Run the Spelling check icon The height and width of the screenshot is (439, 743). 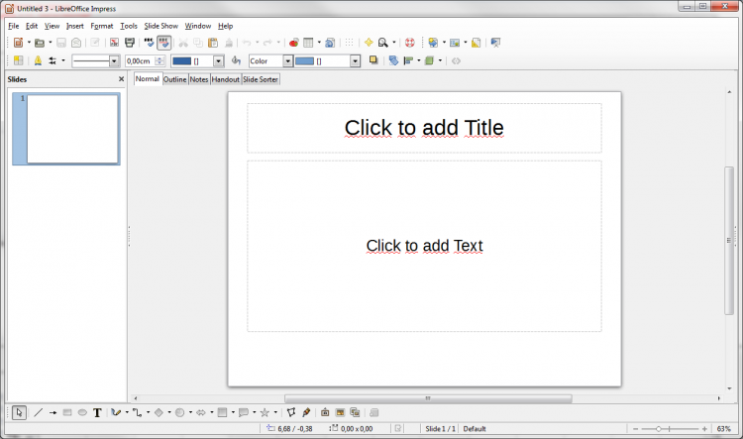tap(149, 43)
